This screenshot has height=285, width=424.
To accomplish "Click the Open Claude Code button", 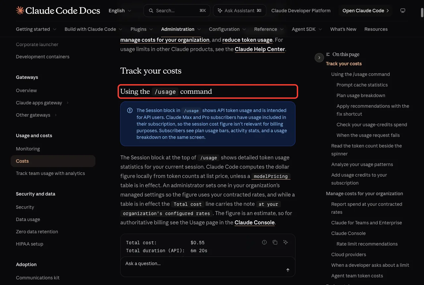I will tap(365, 11).
